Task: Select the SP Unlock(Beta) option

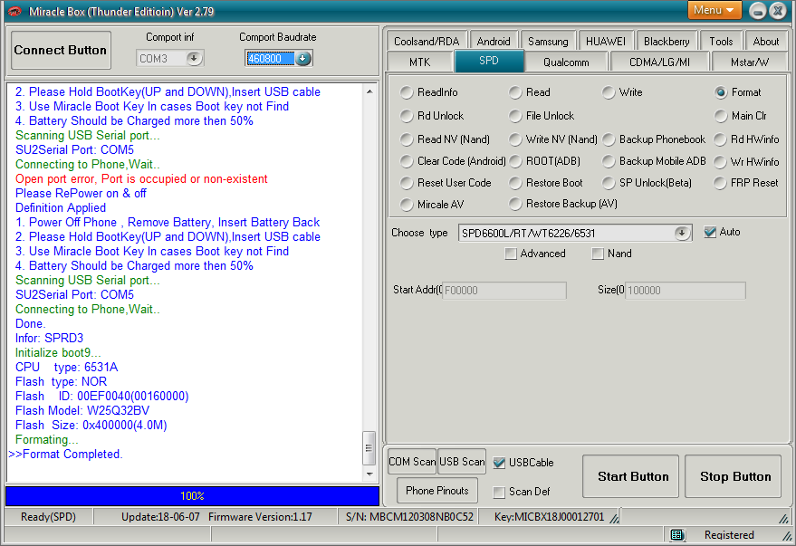Action: (x=647, y=183)
